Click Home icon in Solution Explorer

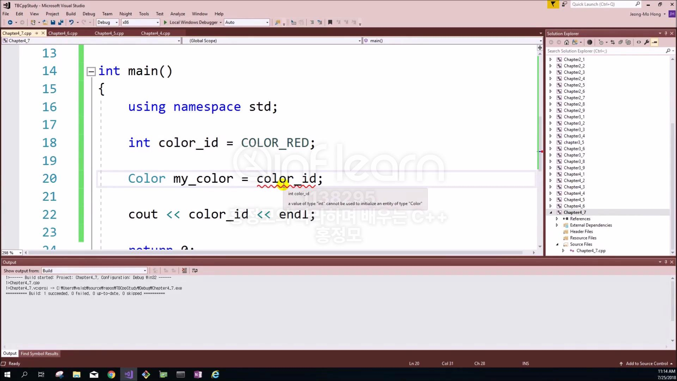coord(567,42)
